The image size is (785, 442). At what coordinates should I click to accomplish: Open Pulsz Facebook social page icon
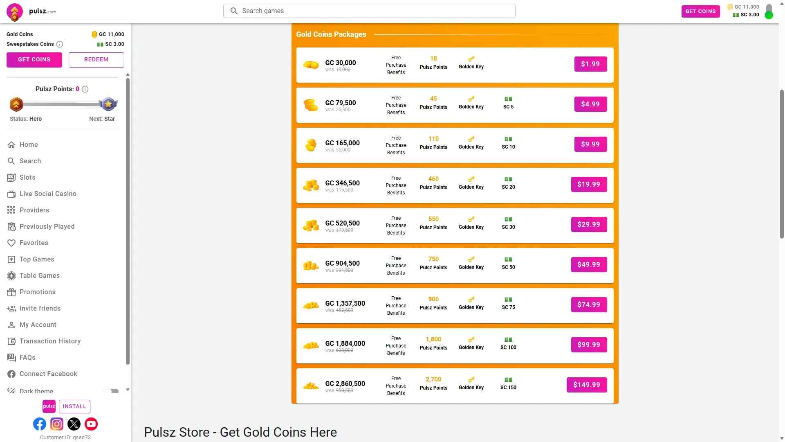[x=40, y=424]
